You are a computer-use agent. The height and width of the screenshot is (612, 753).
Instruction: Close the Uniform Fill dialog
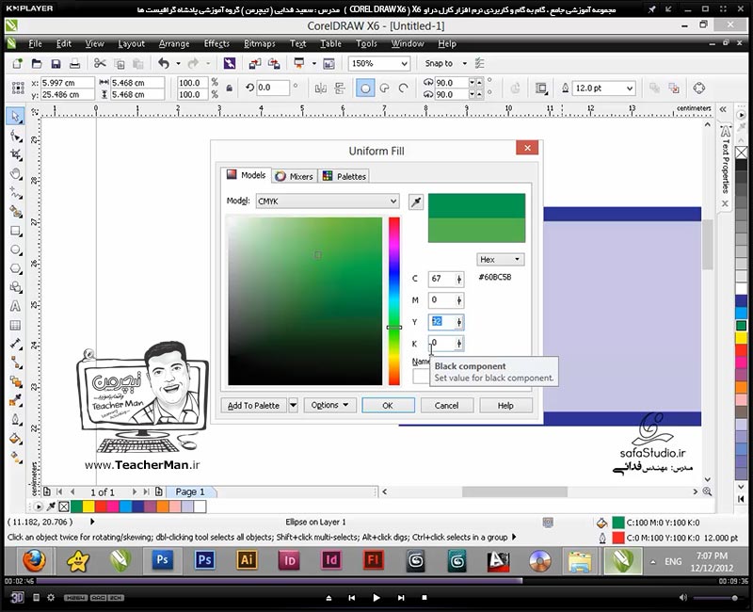pyautogui.click(x=527, y=148)
